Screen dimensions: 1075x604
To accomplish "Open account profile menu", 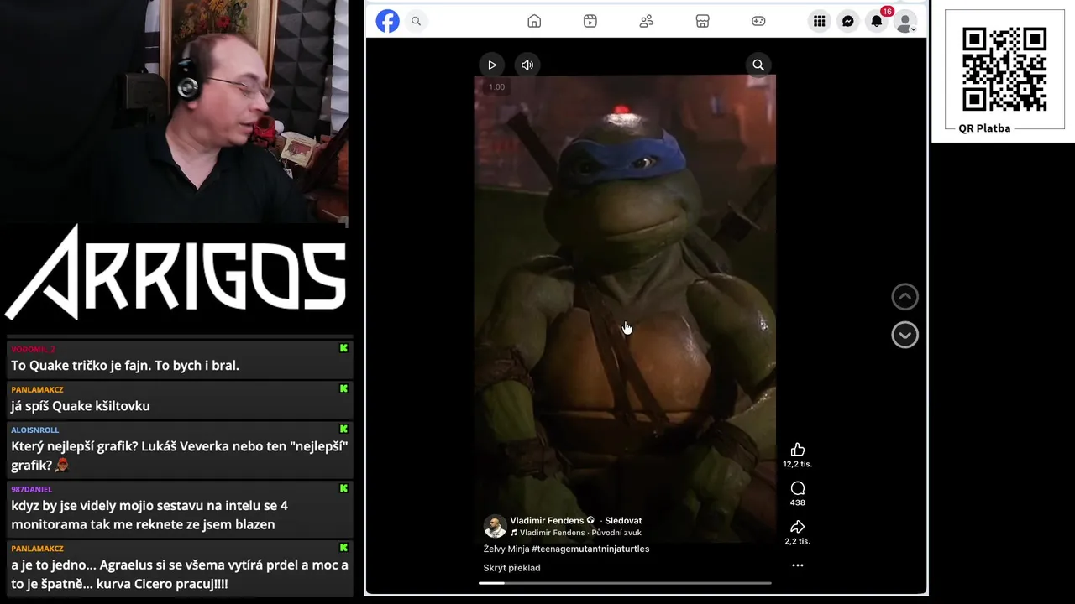I will [x=905, y=21].
